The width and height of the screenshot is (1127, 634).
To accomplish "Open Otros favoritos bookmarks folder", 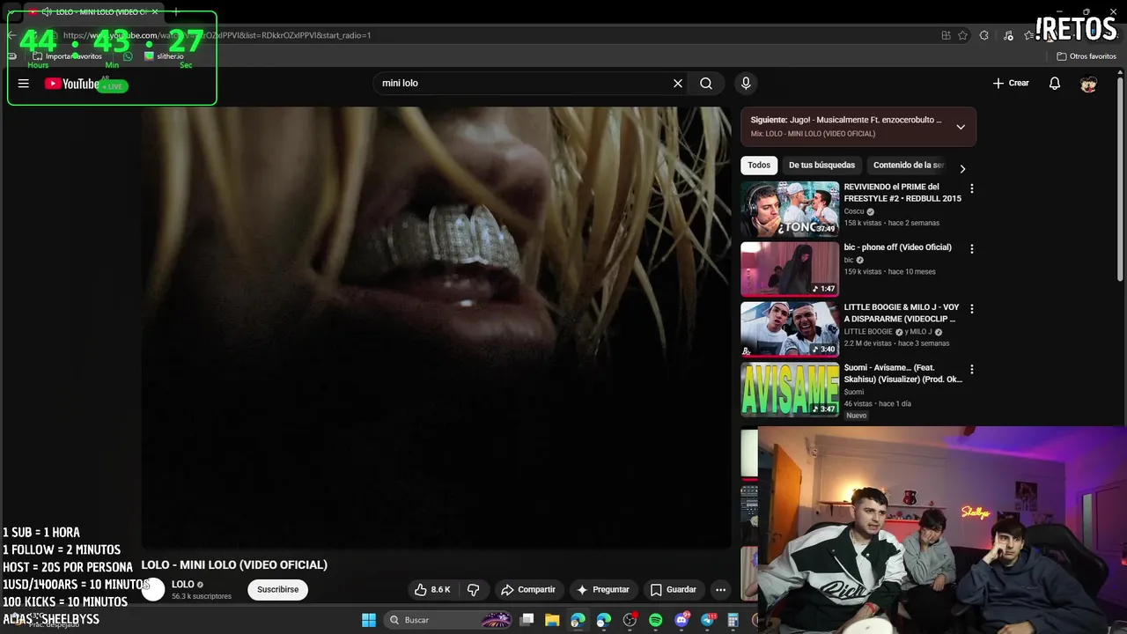I will point(1086,56).
